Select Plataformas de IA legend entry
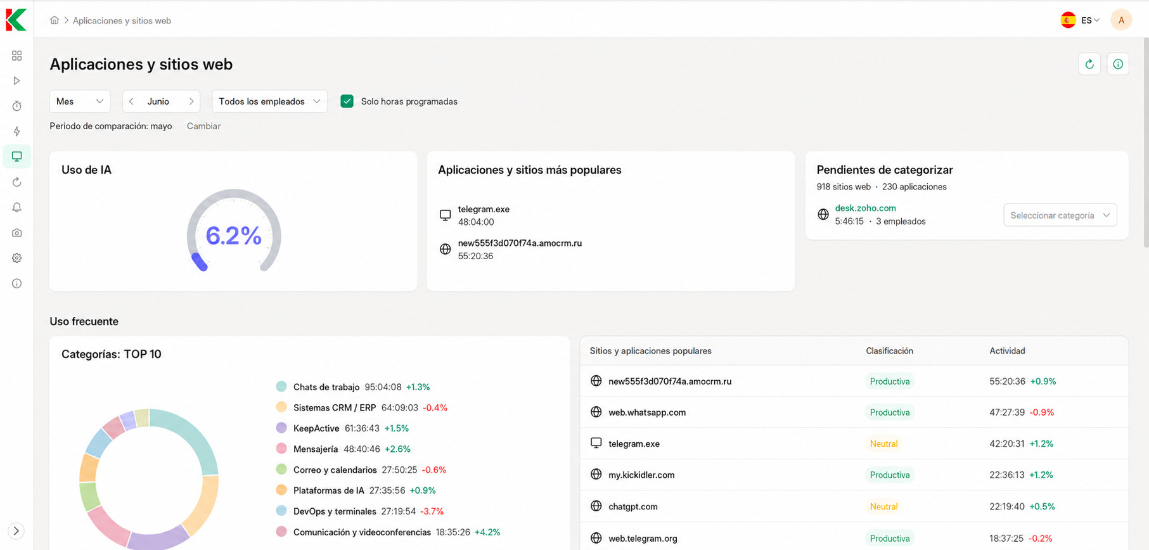 pyautogui.click(x=356, y=490)
